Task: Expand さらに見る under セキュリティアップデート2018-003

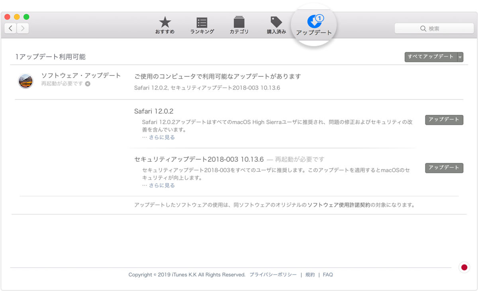Action: [x=162, y=186]
